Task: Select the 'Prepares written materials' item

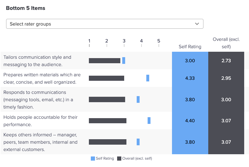Action: 42,78
